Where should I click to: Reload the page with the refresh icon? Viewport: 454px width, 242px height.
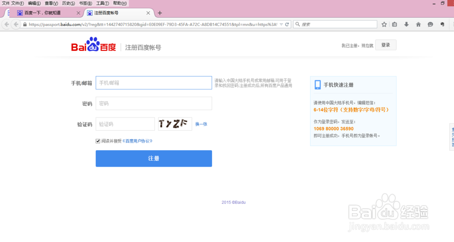click(x=287, y=25)
